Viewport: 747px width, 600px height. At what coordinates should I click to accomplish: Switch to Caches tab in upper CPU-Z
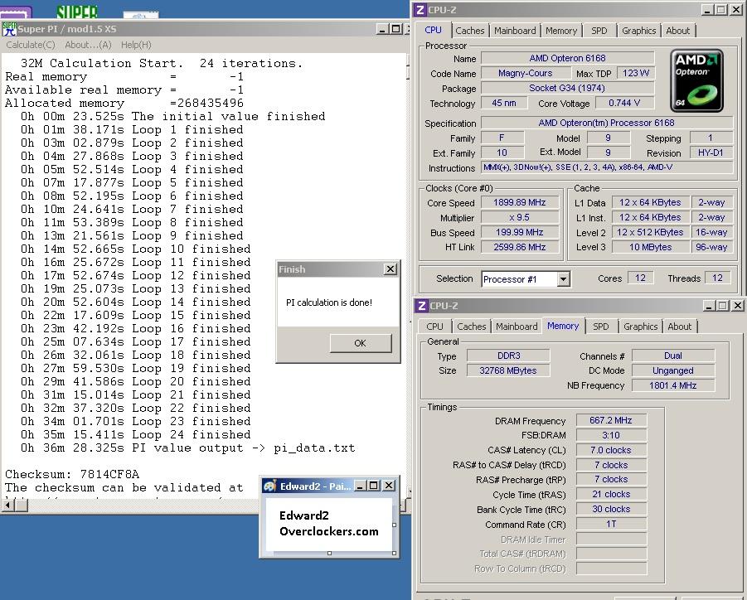[470, 31]
